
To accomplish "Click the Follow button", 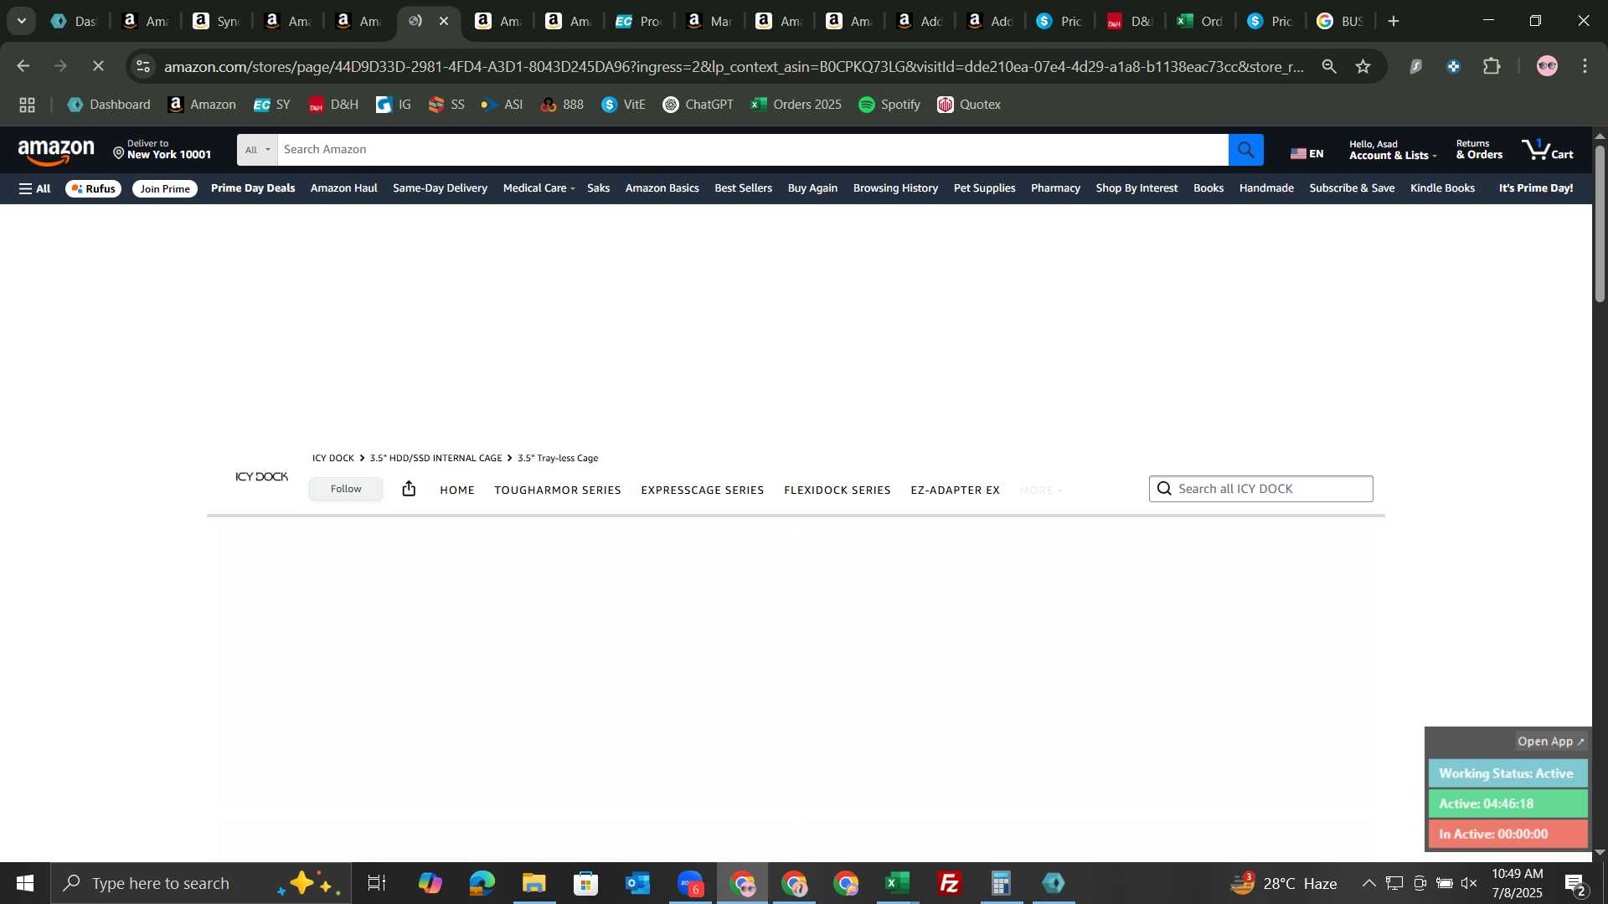I will pos(346,489).
